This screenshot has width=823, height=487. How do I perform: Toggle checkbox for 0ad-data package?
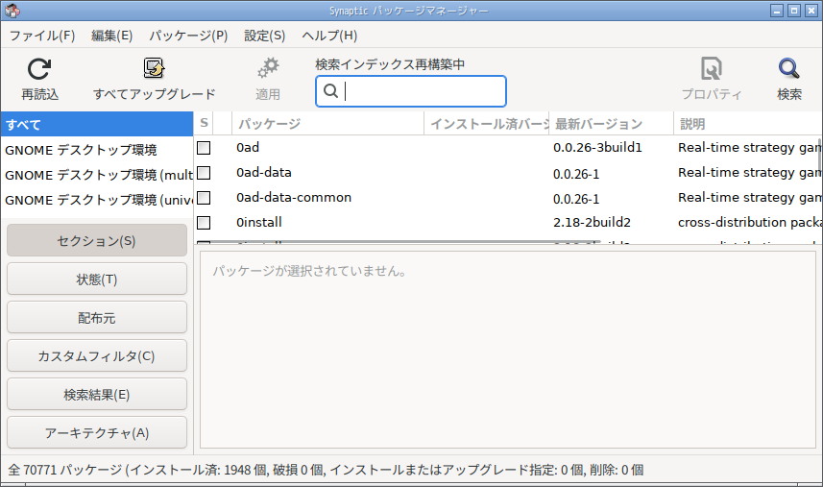pos(204,173)
